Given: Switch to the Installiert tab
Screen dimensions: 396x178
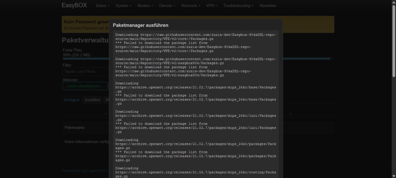Looking at the screenshot, I should pos(93,100).
